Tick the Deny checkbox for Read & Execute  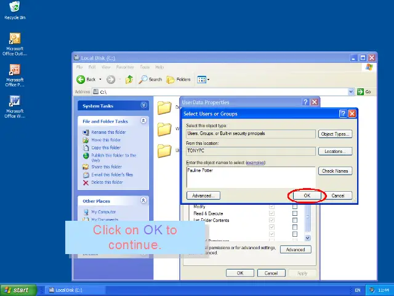[294, 213]
